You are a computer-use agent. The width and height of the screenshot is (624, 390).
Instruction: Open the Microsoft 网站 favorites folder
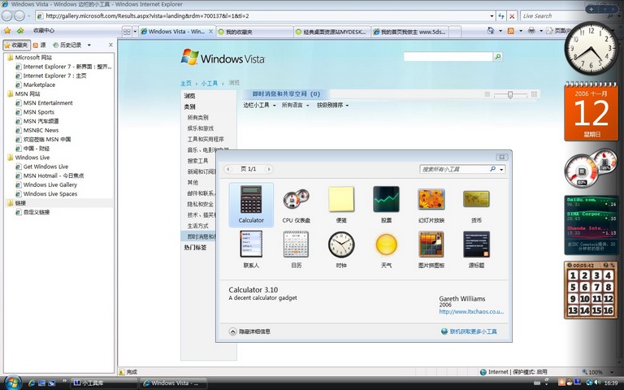[33, 58]
